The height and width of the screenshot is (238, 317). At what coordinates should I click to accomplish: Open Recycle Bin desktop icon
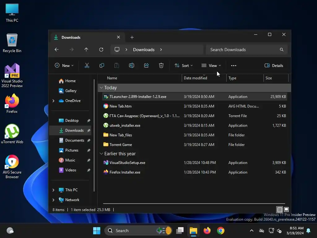(x=12, y=43)
